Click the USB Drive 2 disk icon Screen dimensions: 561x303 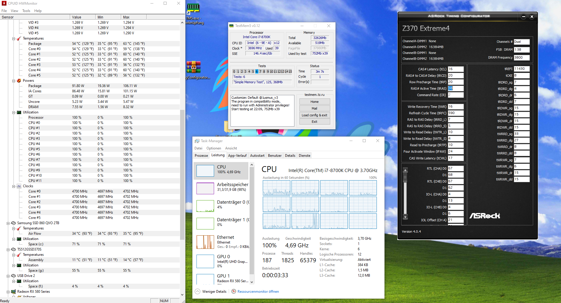point(13,276)
